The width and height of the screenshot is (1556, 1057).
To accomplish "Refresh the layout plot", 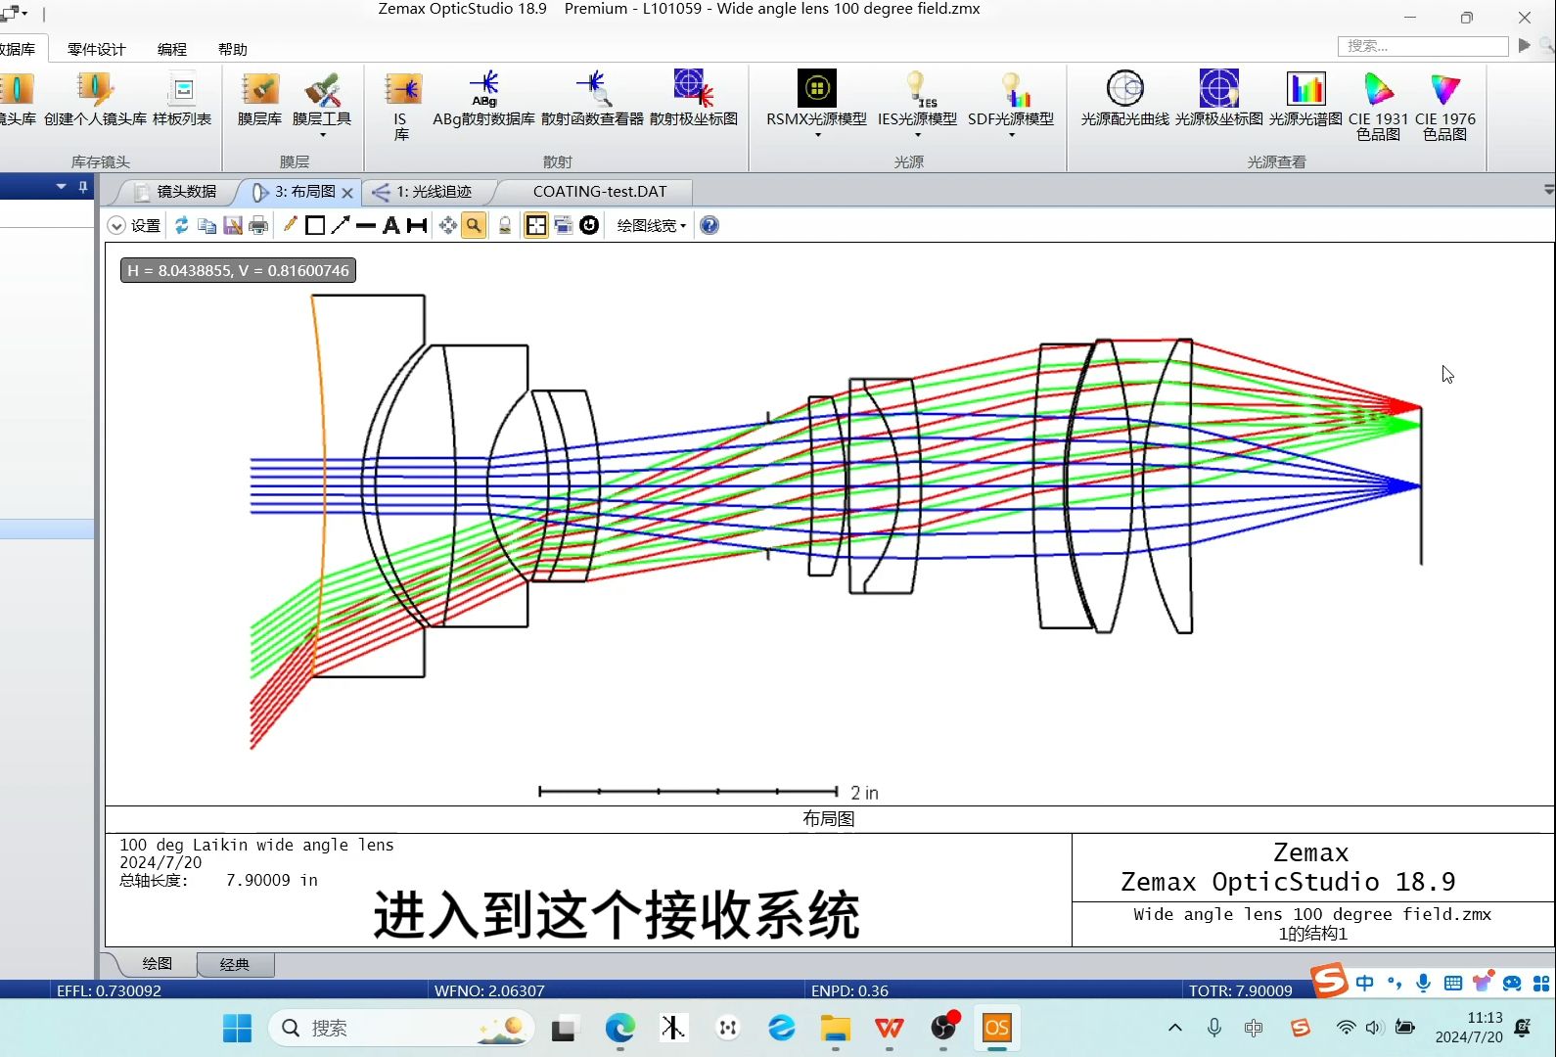I will pyautogui.click(x=182, y=225).
